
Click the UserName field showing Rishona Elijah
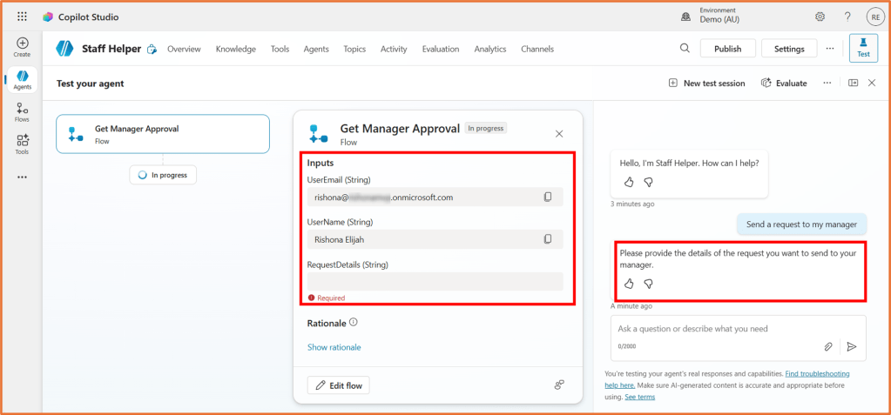(435, 239)
